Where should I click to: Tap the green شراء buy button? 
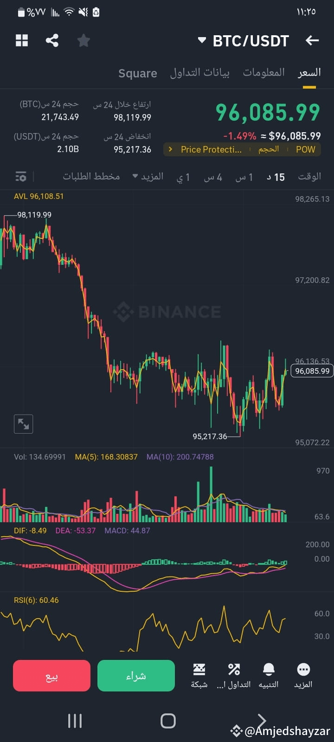coord(136,676)
